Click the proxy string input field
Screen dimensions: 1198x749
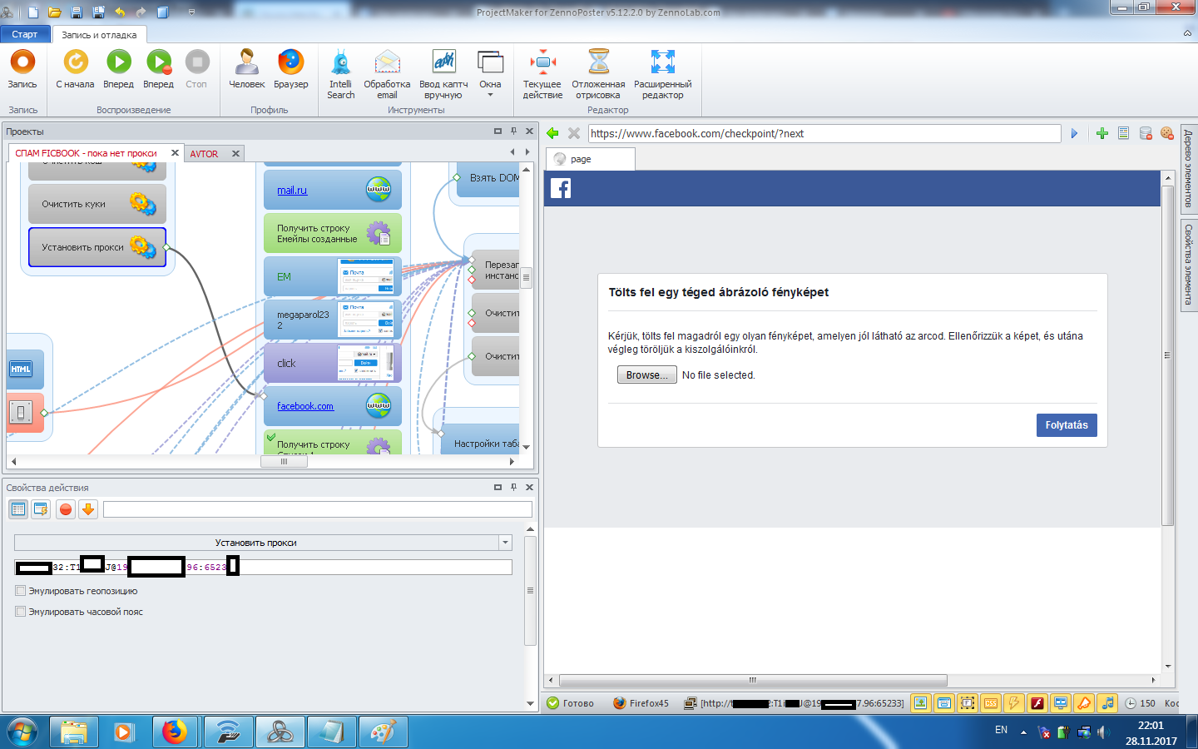(263, 568)
